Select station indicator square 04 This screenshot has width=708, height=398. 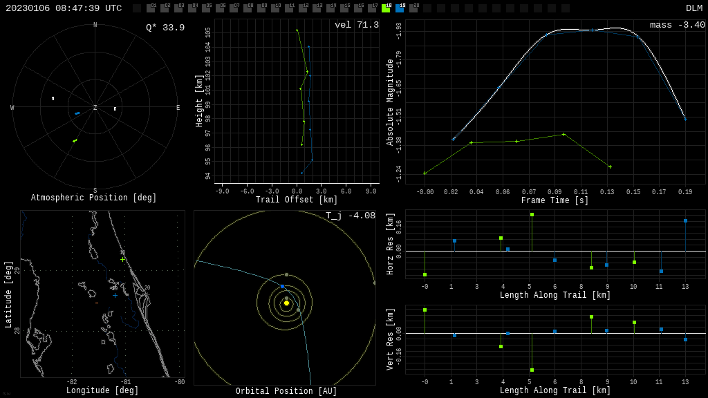[192, 8]
